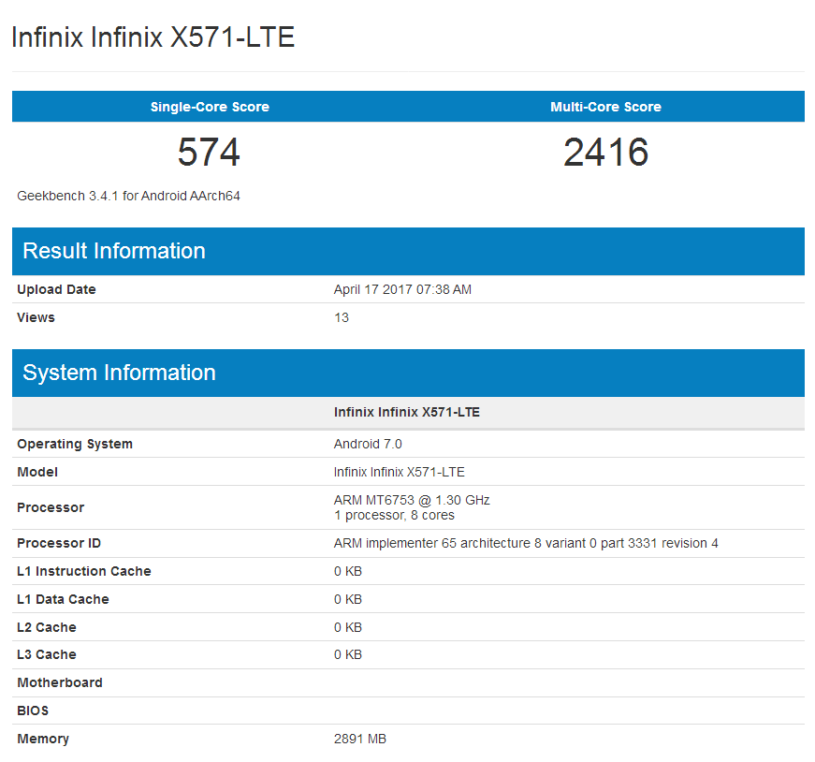Click the Upload Date label
815x762 pixels.
pyautogui.click(x=56, y=289)
